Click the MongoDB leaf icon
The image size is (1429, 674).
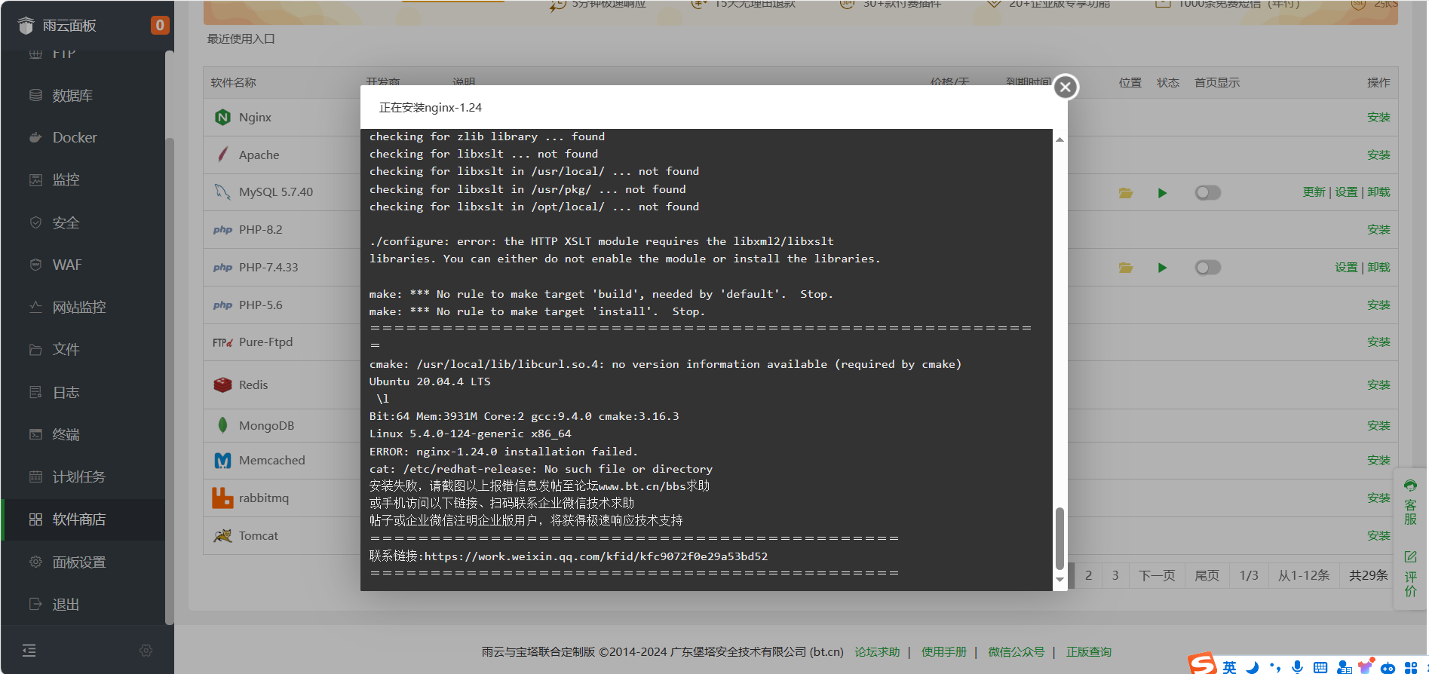pos(222,425)
